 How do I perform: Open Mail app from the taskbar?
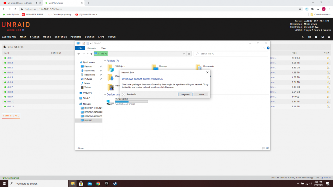tap(90, 184)
